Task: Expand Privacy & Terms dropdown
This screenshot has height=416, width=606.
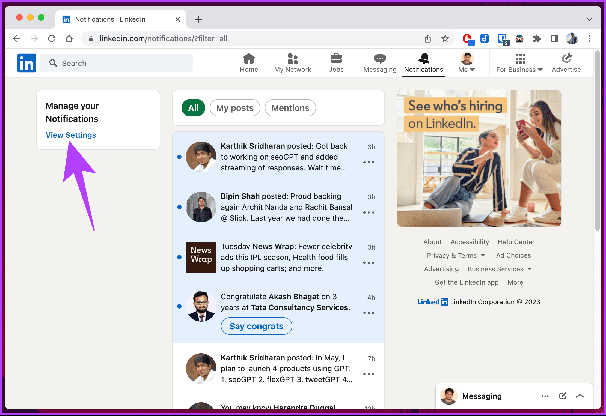Action: (x=456, y=255)
